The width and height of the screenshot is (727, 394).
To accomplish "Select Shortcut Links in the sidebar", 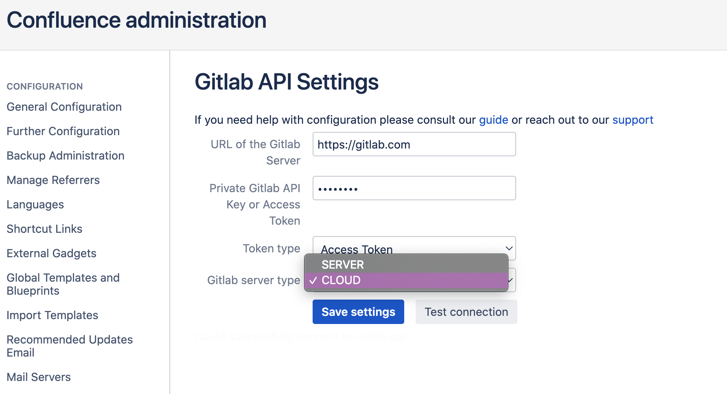I will pyautogui.click(x=44, y=229).
